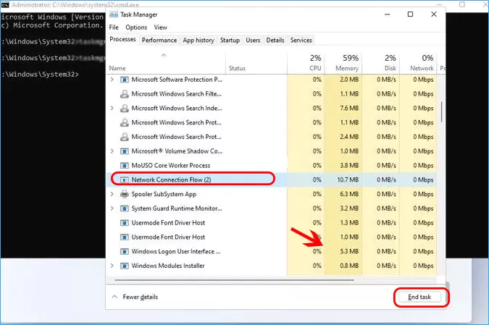Viewport: 489px width, 325px height.
Task: Click the Windows Logon User Interface icon
Action: [125, 252]
